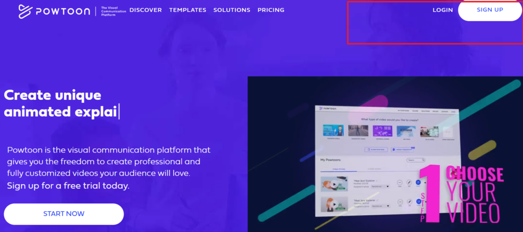The image size is (523, 232).
Task: Click the Start Now button
Action: pyautogui.click(x=64, y=214)
